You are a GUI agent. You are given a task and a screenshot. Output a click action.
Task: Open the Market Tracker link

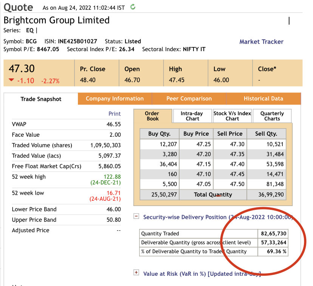[x=261, y=42]
